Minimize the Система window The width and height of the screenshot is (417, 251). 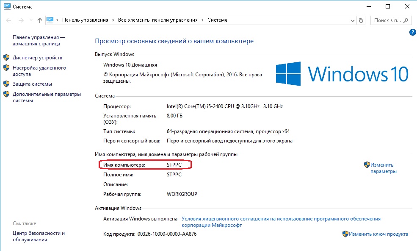(369, 6)
